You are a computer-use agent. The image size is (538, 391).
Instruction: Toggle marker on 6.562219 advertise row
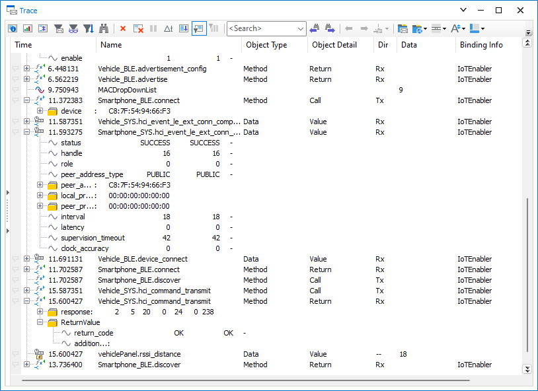click(15, 79)
